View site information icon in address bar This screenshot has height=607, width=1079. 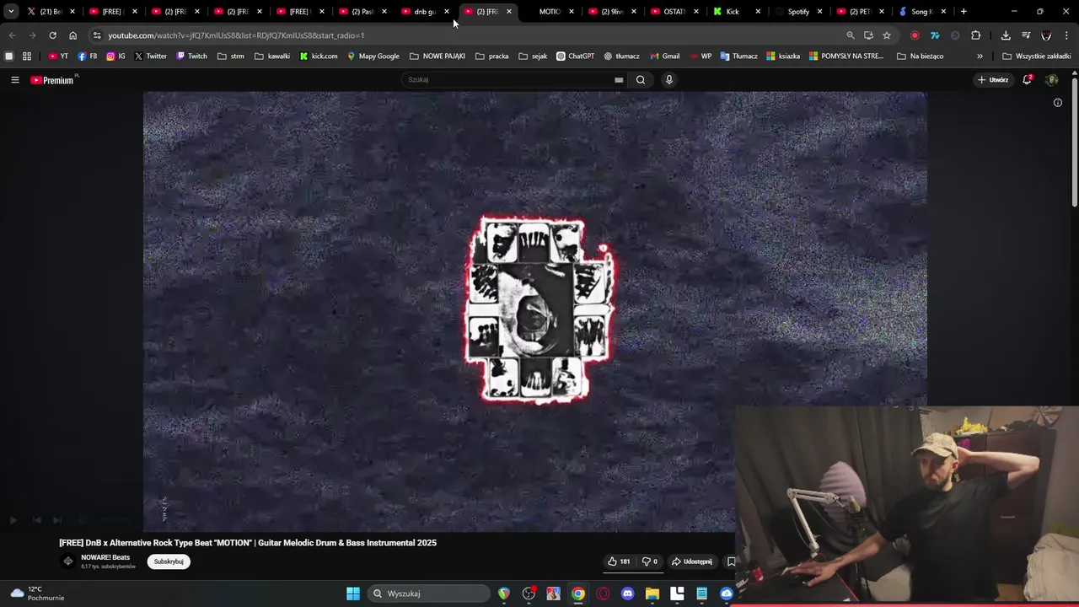point(97,35)
